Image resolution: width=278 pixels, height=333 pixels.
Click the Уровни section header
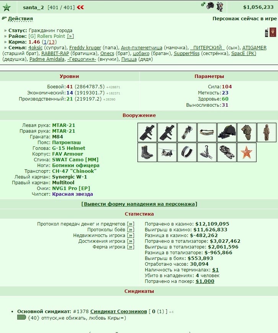(69, 76)
